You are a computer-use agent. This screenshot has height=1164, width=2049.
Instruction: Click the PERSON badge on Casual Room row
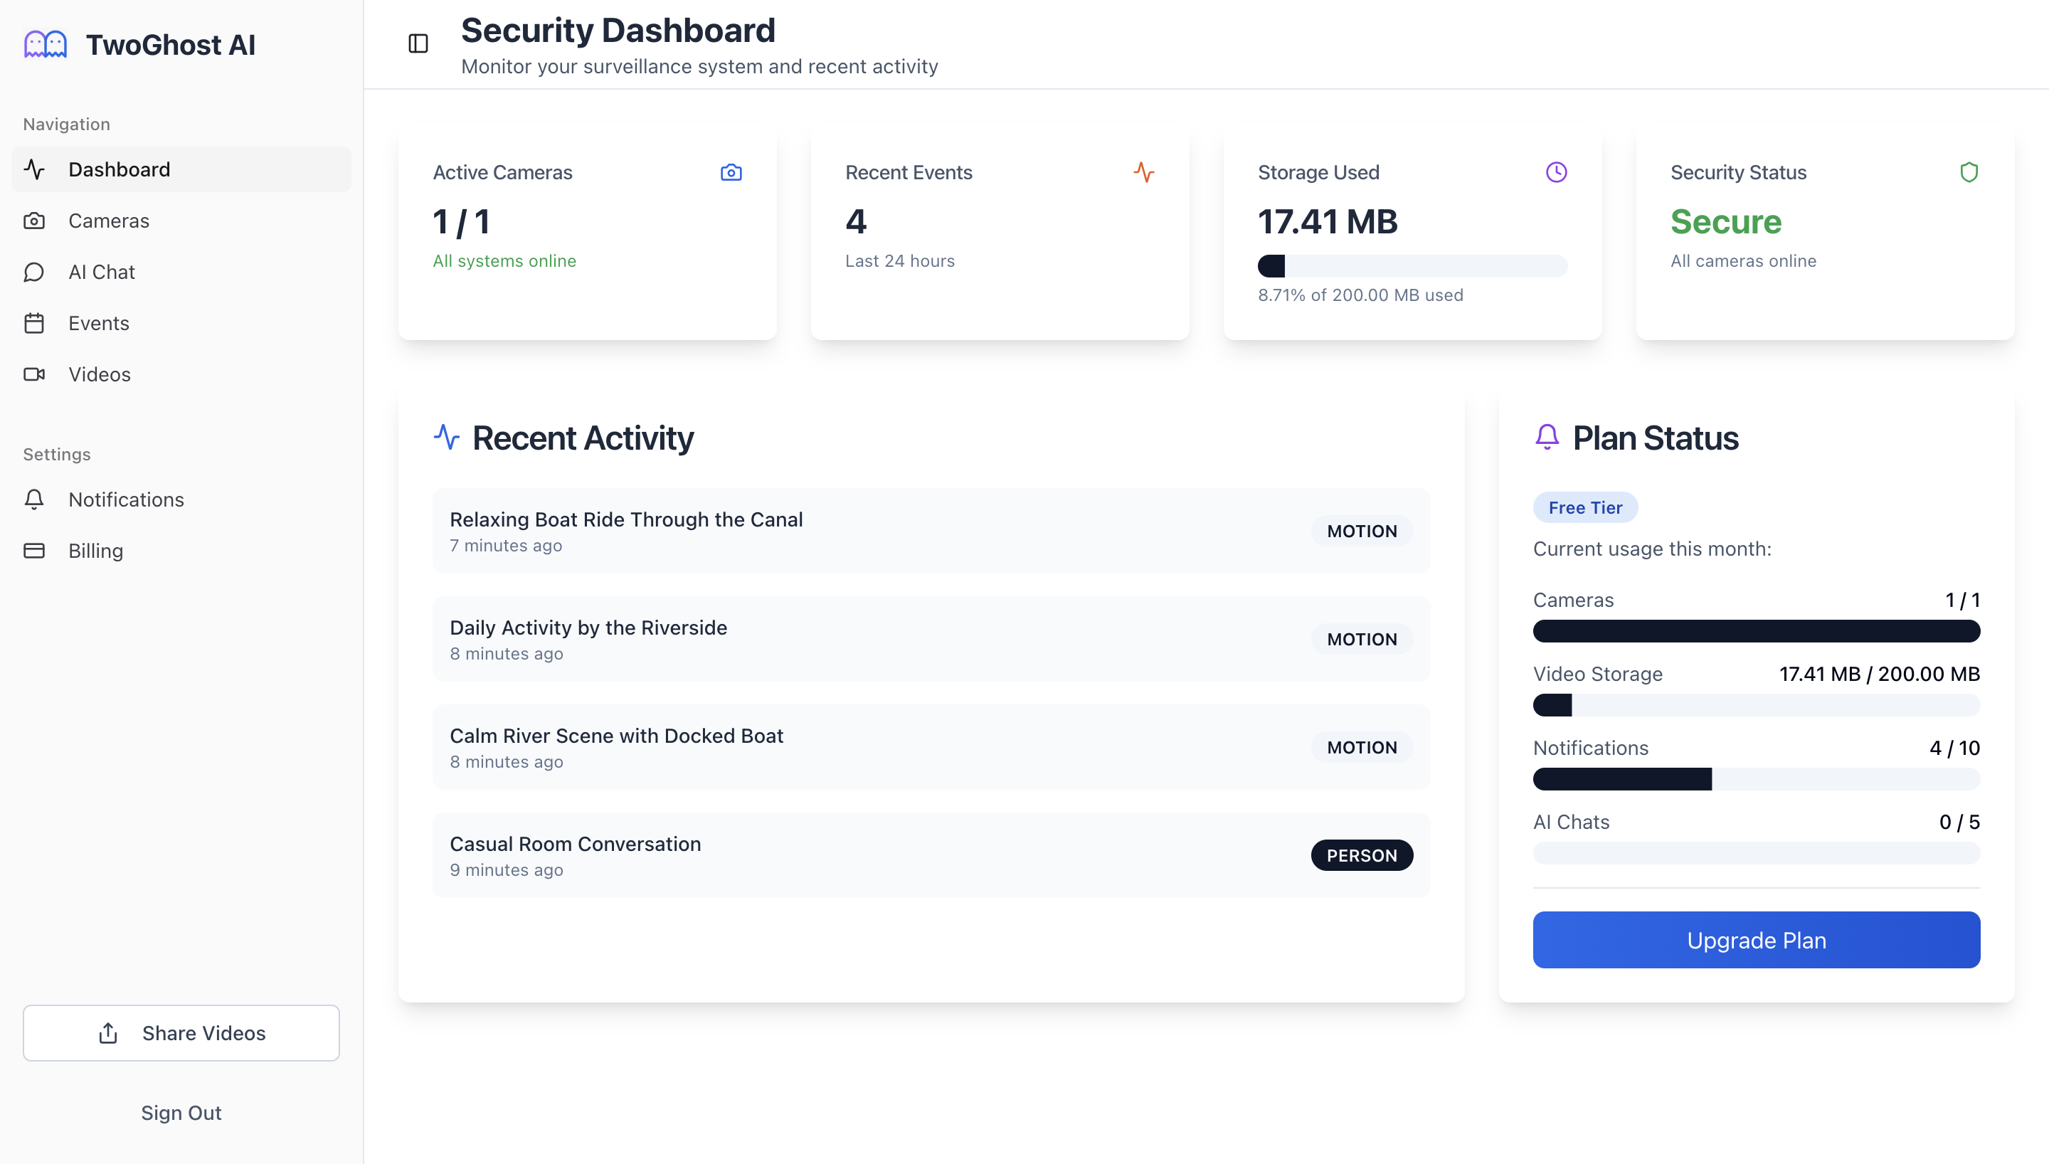click(1362, 855)
